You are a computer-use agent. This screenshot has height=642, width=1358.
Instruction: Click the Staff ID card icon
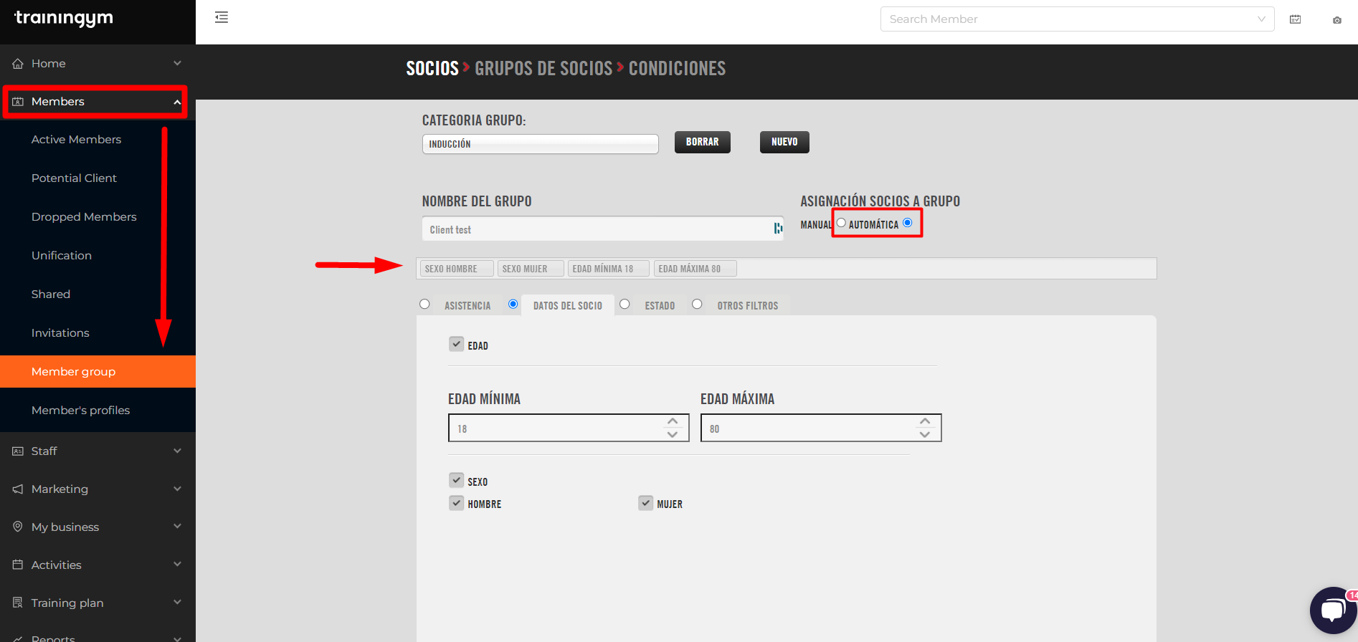click(x=18, y=451)
